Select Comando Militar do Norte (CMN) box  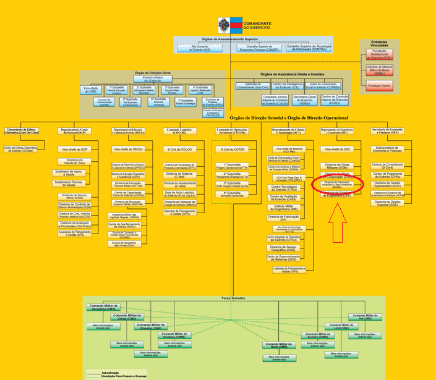pyautogui.click(x=279, y=345)
